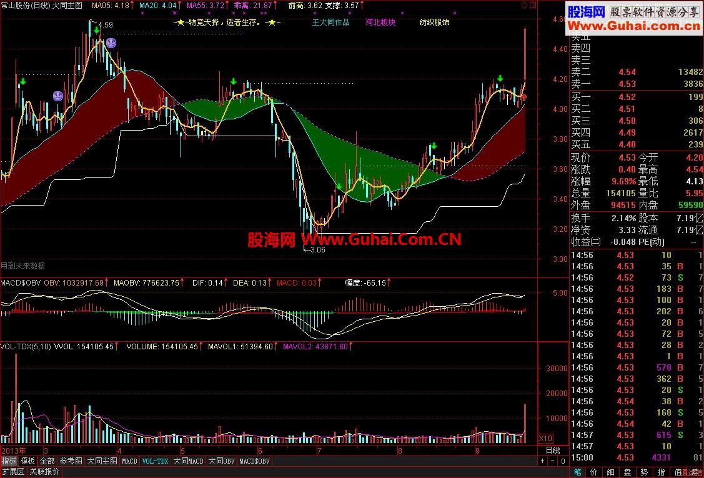The height and width of the screenshot is (478, 704).
Task: Click the diamond icon above the price axis
Action: [524, 6]
